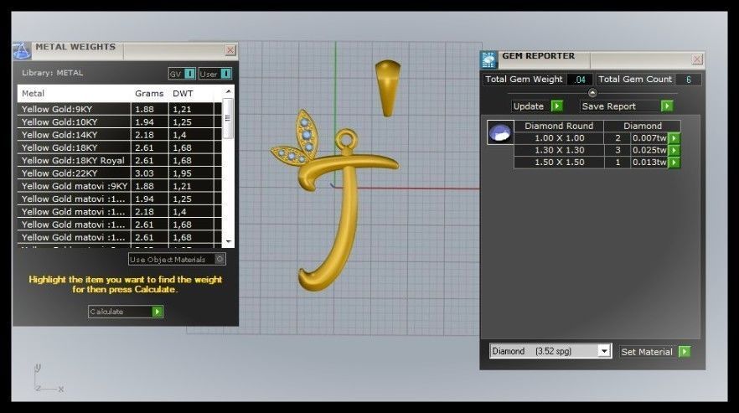Viewport: 739px width, 413px height.
Task: Select Yellow Gold:18KY row
Action: coord(120,147)
